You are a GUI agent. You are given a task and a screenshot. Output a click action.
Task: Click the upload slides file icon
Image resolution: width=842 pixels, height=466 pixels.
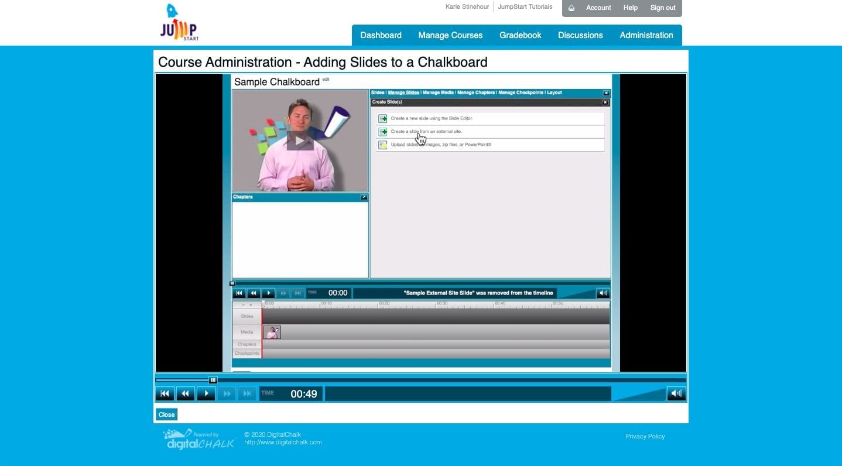coord(383,145)
